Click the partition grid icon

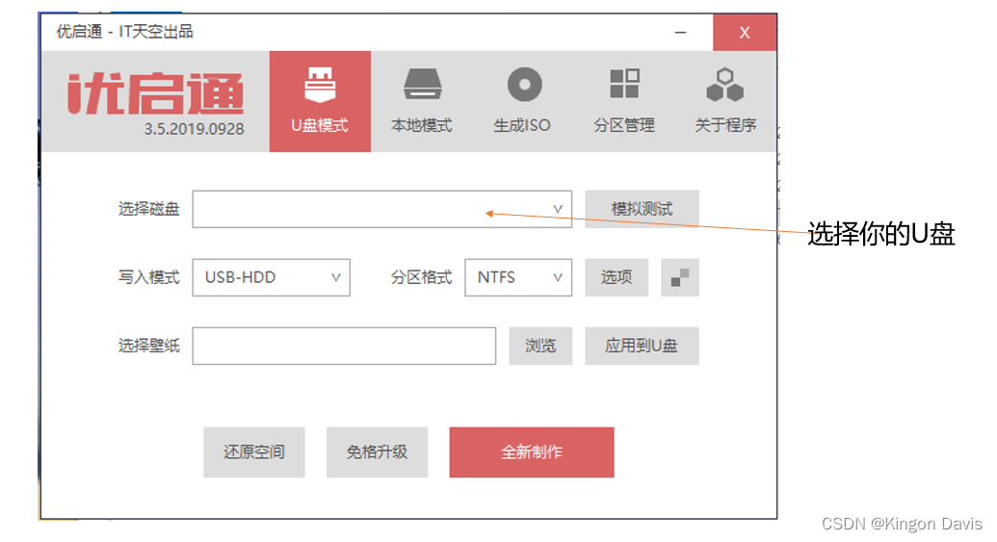[624, 84]
